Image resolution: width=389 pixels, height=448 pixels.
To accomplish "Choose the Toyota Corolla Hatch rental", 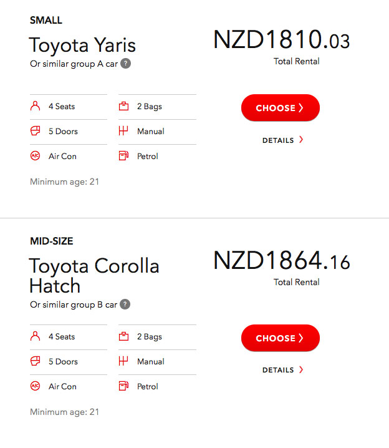I will 280,338.
